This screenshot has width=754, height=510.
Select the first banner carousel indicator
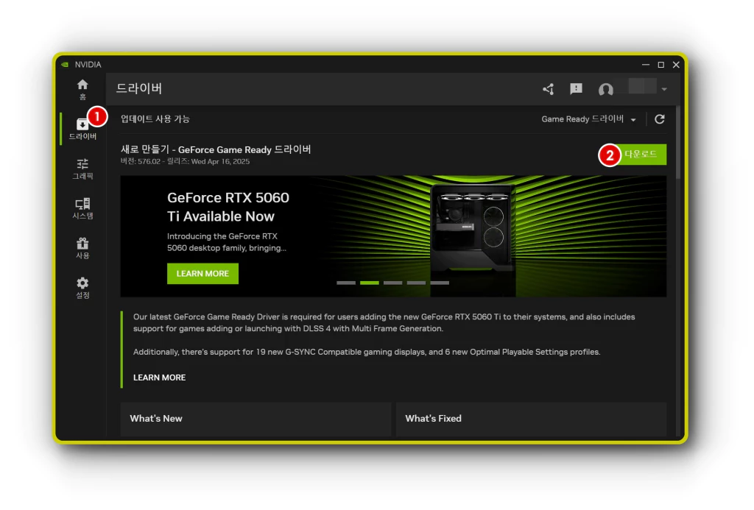click(x=346, y=283)
